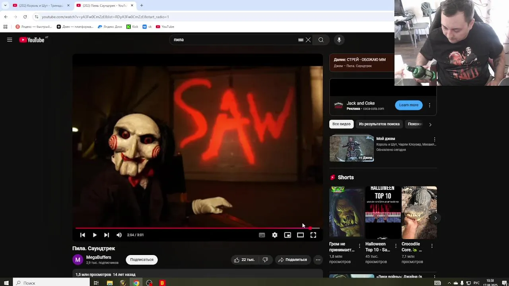509x286 pixels.
Task: Toggle theater mode in player
Action: click(x=300, y=235)
